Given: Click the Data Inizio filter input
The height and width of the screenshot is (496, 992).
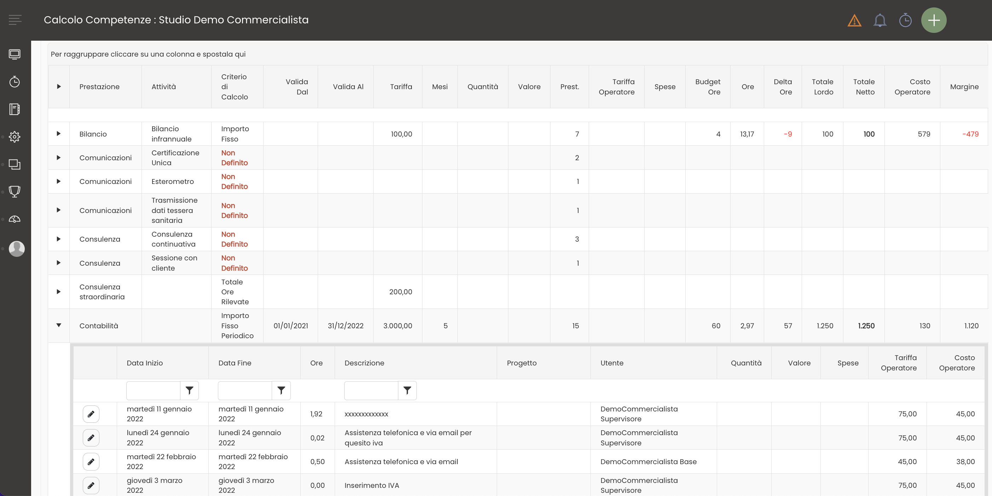Looking at the screenshot, I should [153, 391].
